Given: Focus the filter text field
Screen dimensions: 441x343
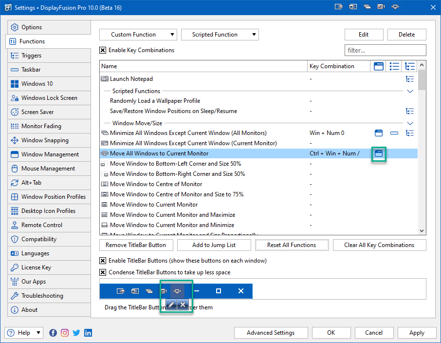Looking at the screenshot, I should click(x=386, y=50).
